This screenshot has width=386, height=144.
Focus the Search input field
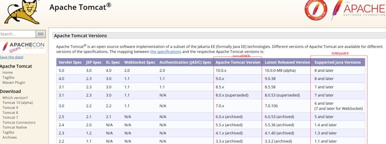(18, 34)
